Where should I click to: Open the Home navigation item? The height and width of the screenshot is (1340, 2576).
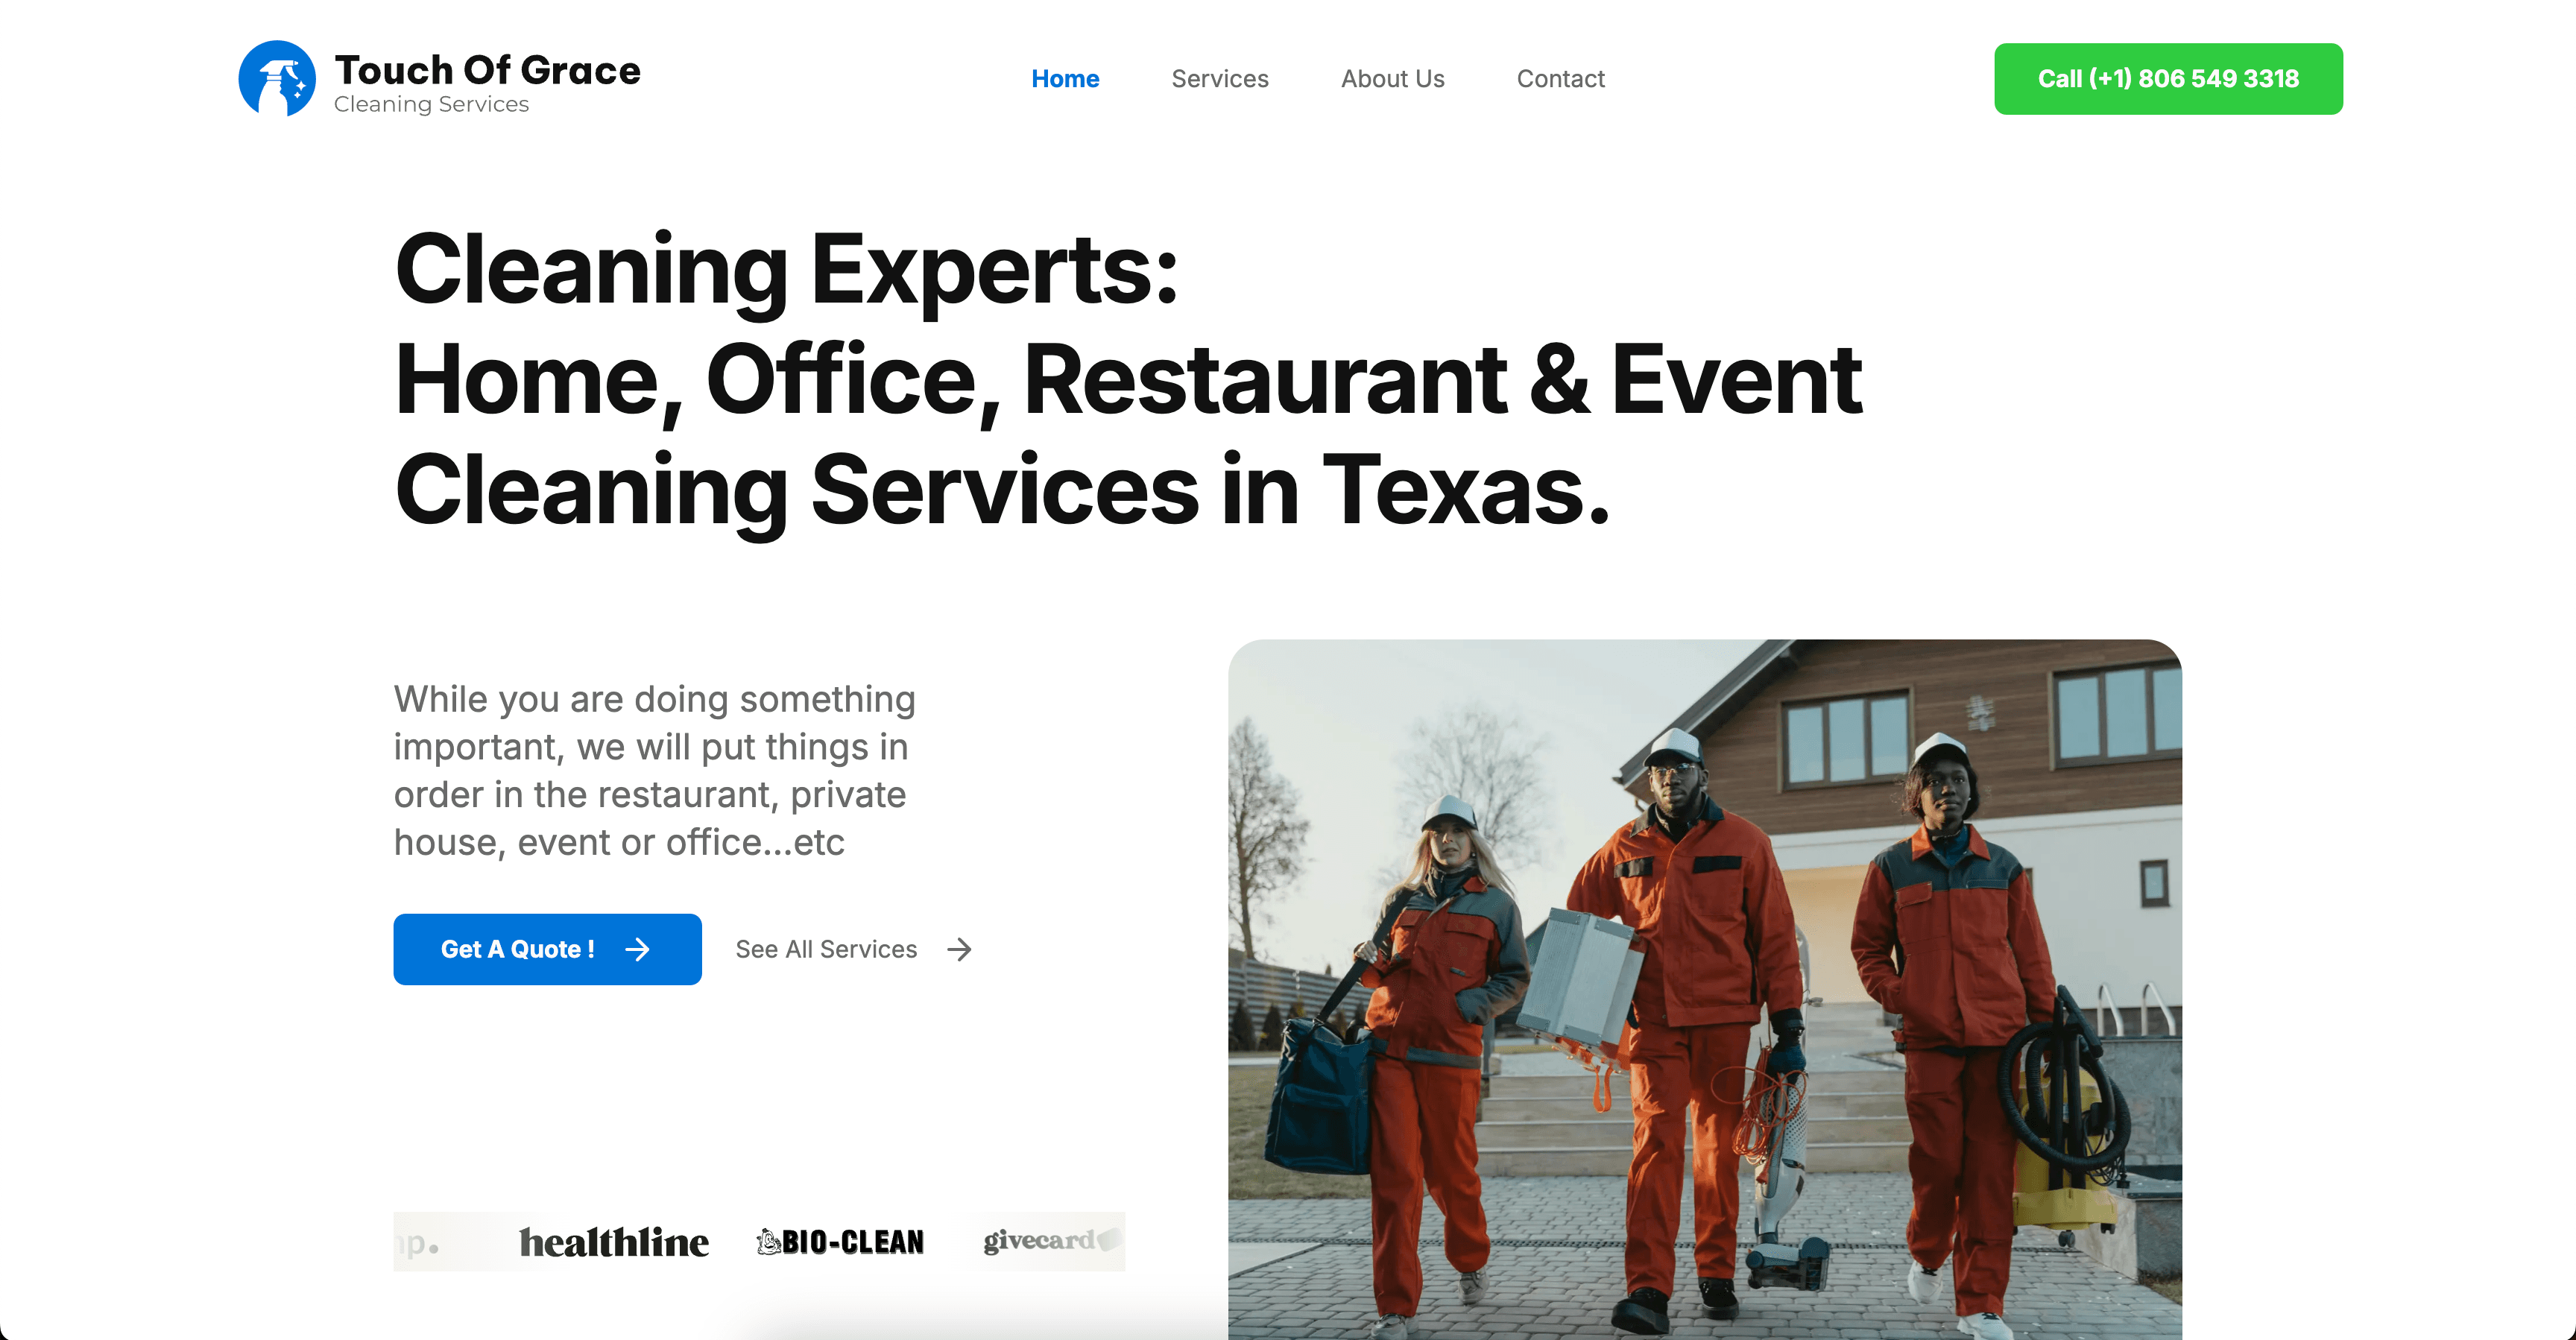(x=1065, y=79)
